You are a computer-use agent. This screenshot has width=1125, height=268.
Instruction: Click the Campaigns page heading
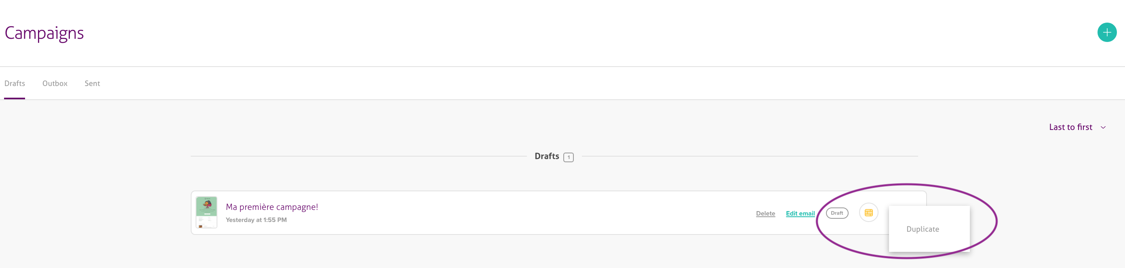44,33
